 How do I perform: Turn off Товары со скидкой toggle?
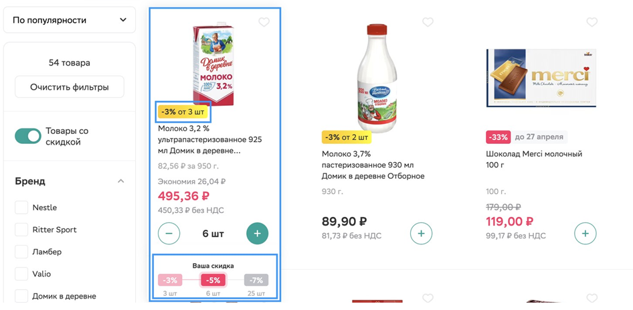pyautogui.click(x=28, y=137)
